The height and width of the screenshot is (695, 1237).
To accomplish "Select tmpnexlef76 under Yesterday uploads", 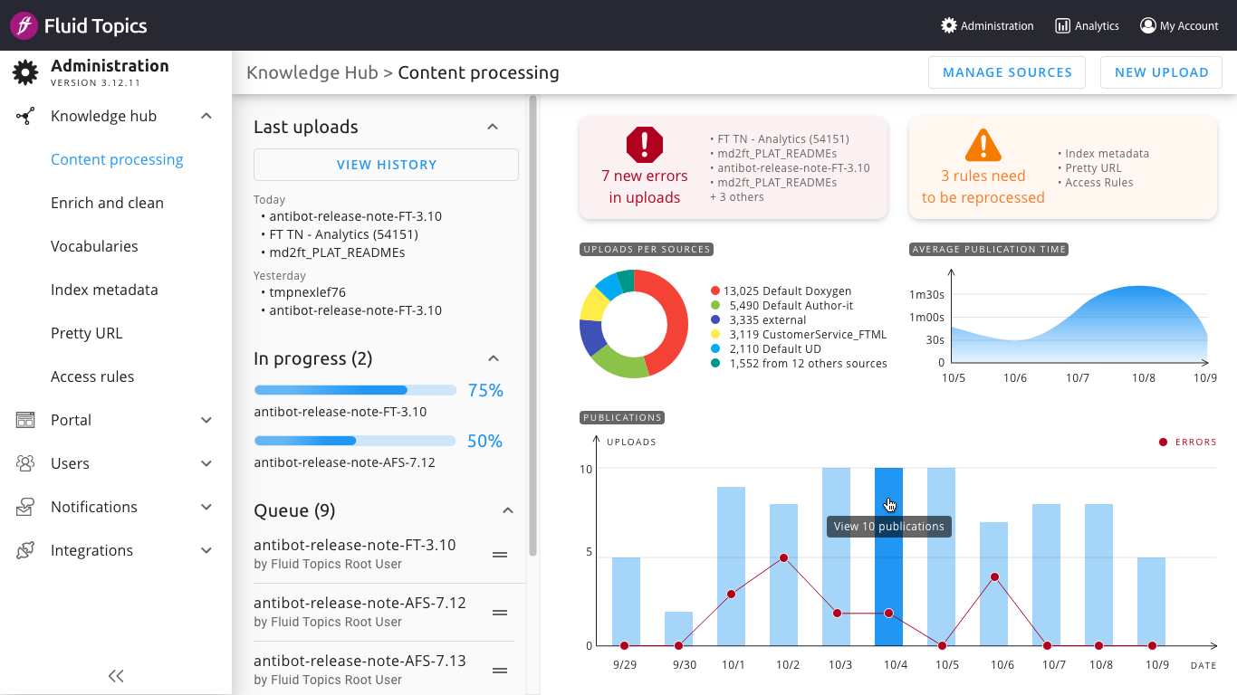I will pos(307,292).
